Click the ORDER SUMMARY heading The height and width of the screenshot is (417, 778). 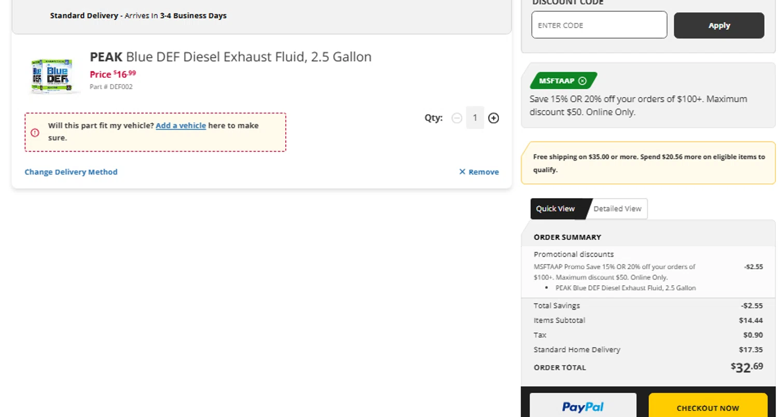coord(567,237)
